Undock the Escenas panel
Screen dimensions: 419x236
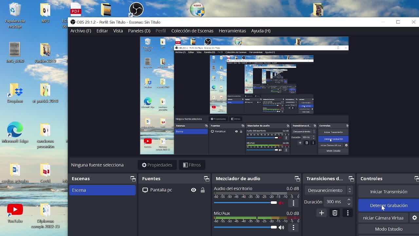point(133,179)
